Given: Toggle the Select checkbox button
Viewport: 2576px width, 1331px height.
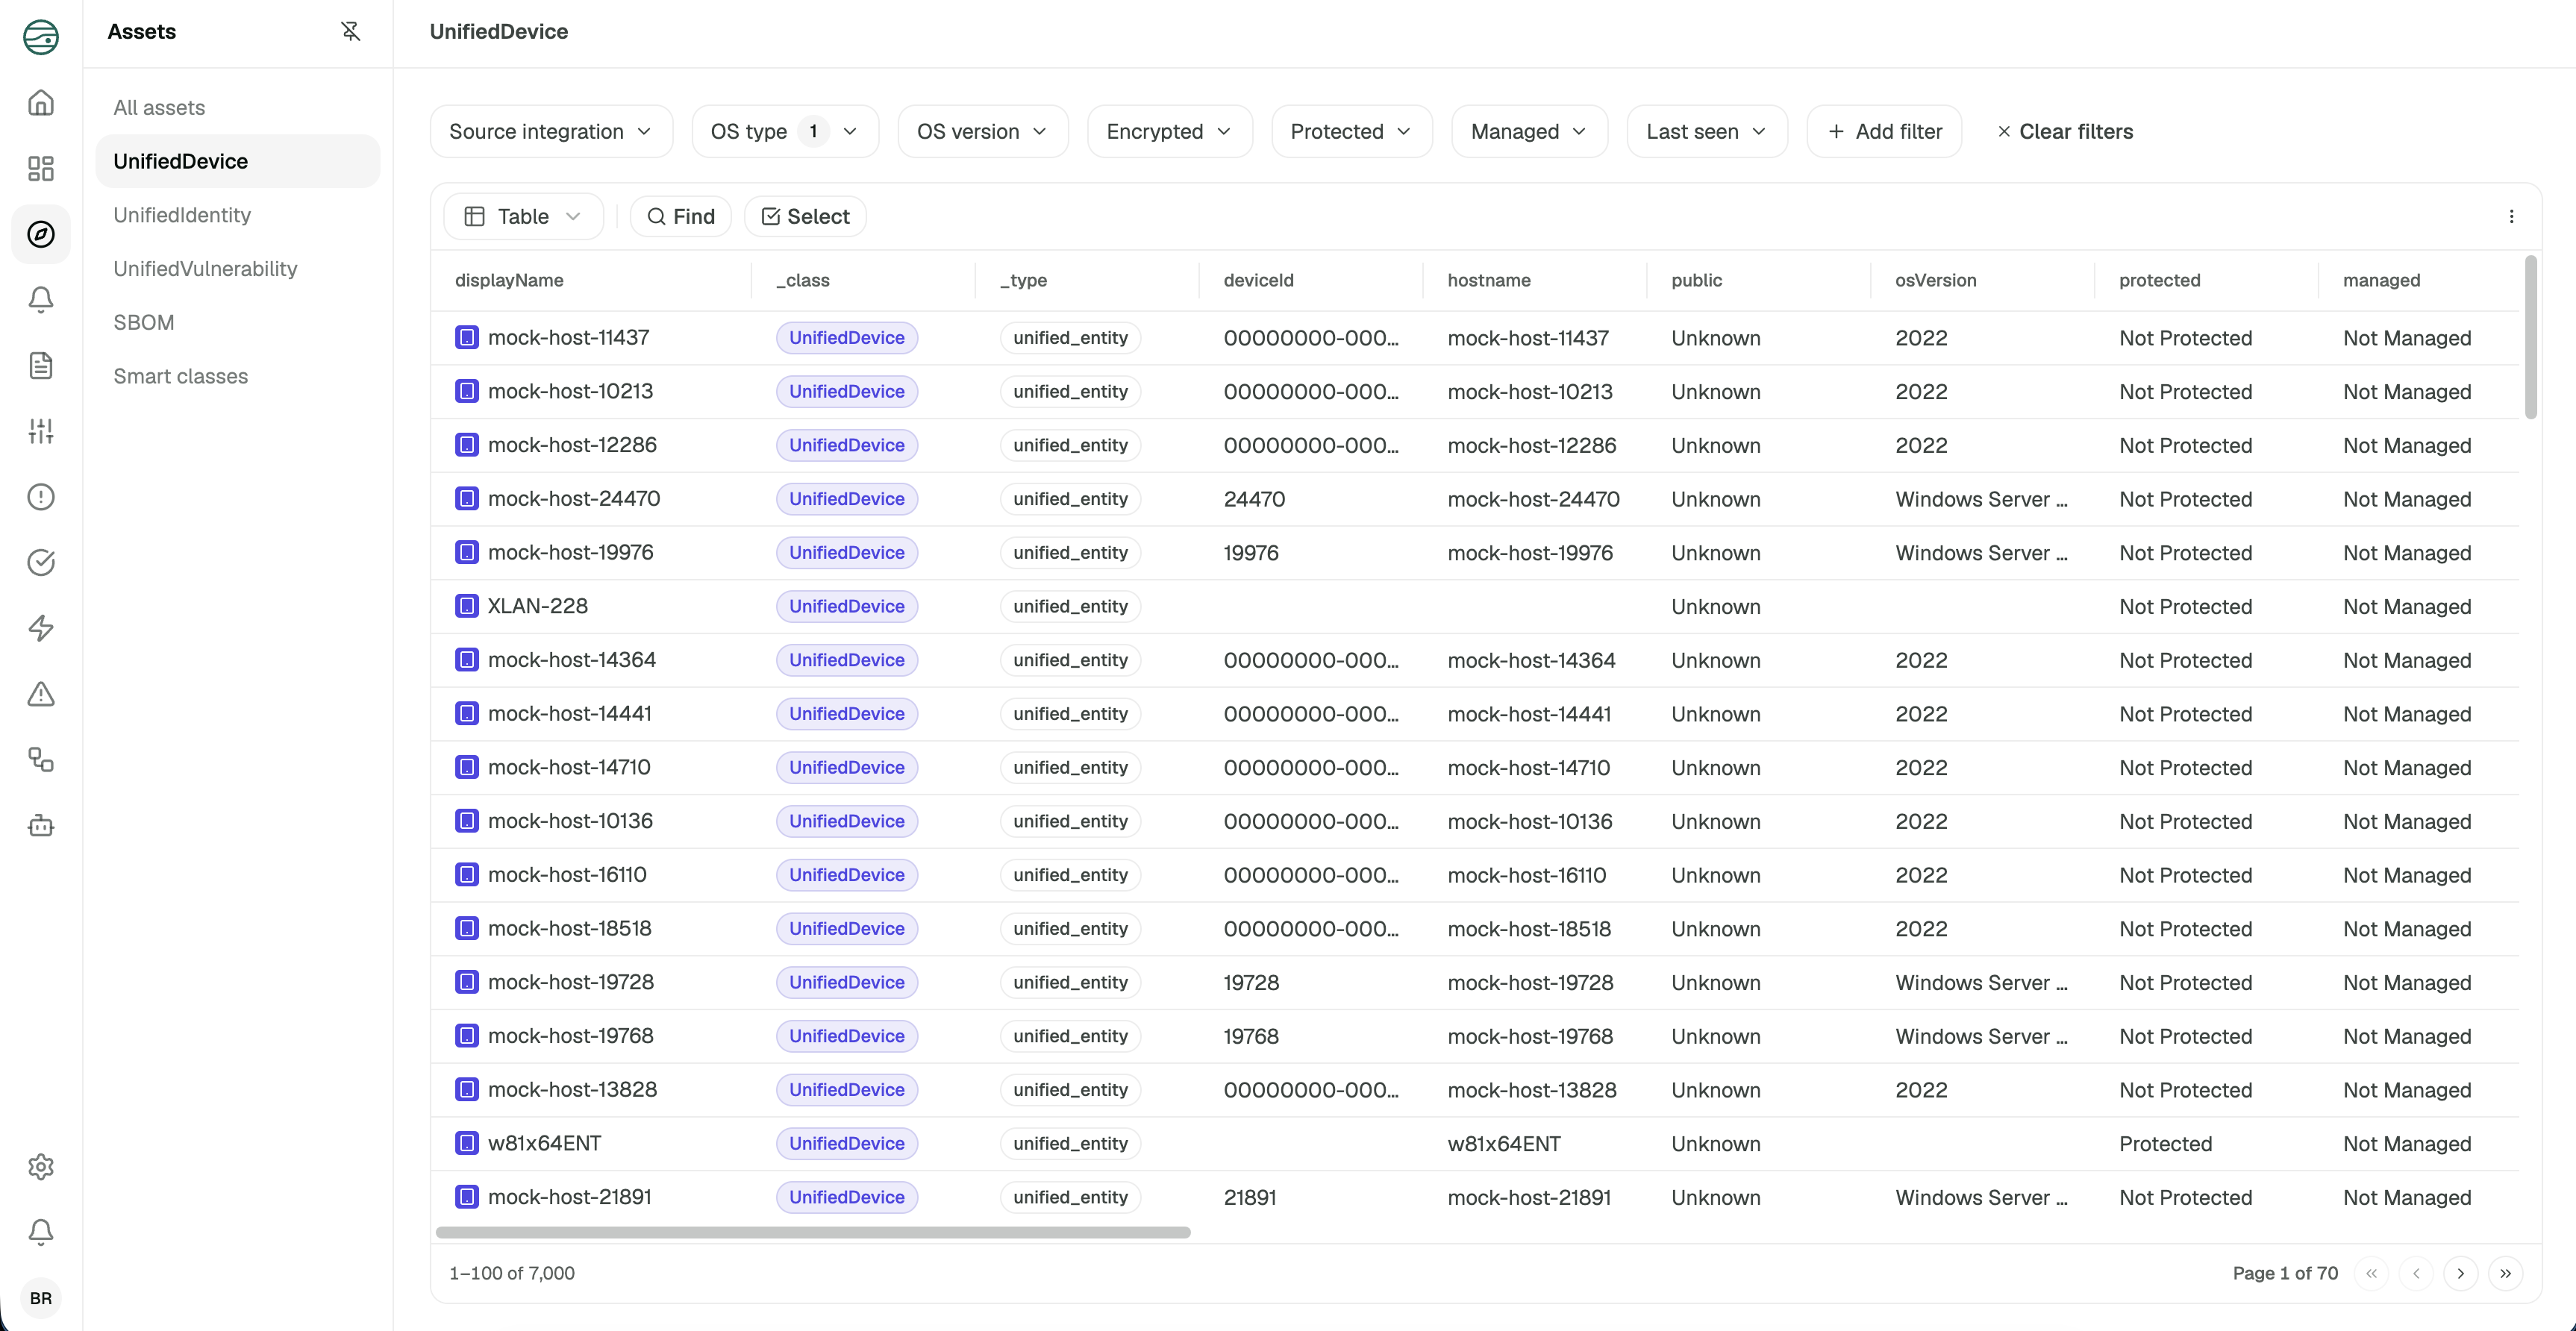Looking at the screenshot, I should click(x=806, y=217).
